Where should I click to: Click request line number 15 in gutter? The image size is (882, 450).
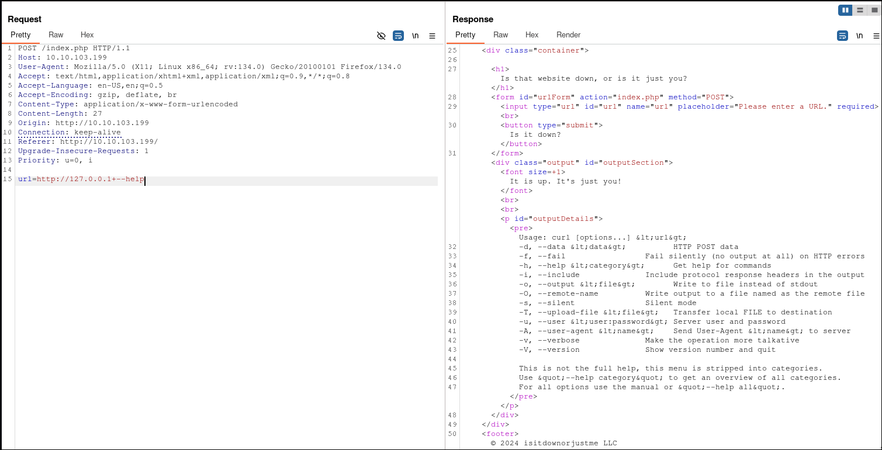7,179
